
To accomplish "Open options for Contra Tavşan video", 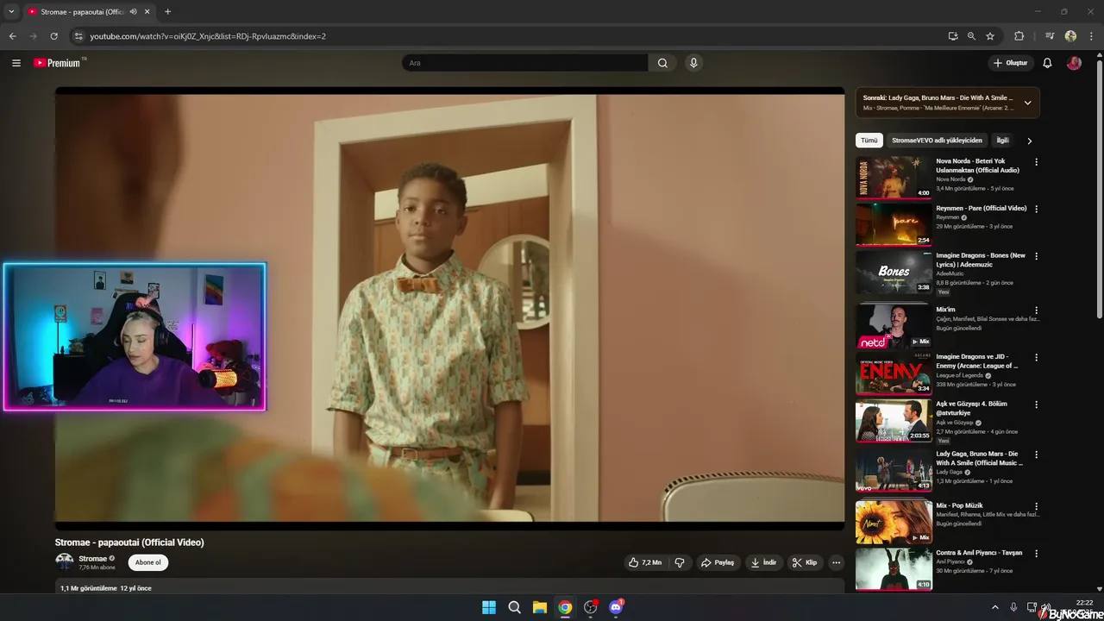I will coord(1036,553).
